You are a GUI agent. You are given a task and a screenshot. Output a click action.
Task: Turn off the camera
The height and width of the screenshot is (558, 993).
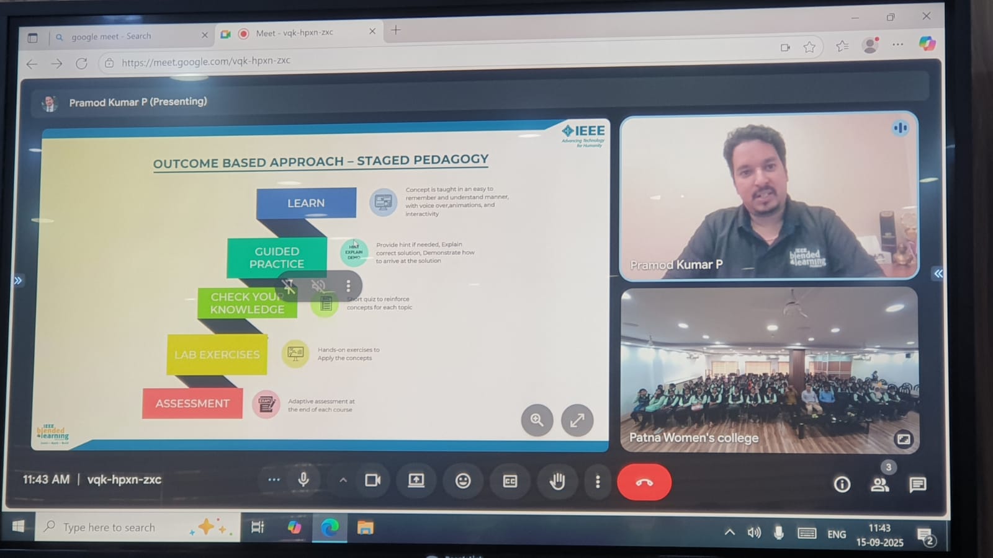pos(372,480)
